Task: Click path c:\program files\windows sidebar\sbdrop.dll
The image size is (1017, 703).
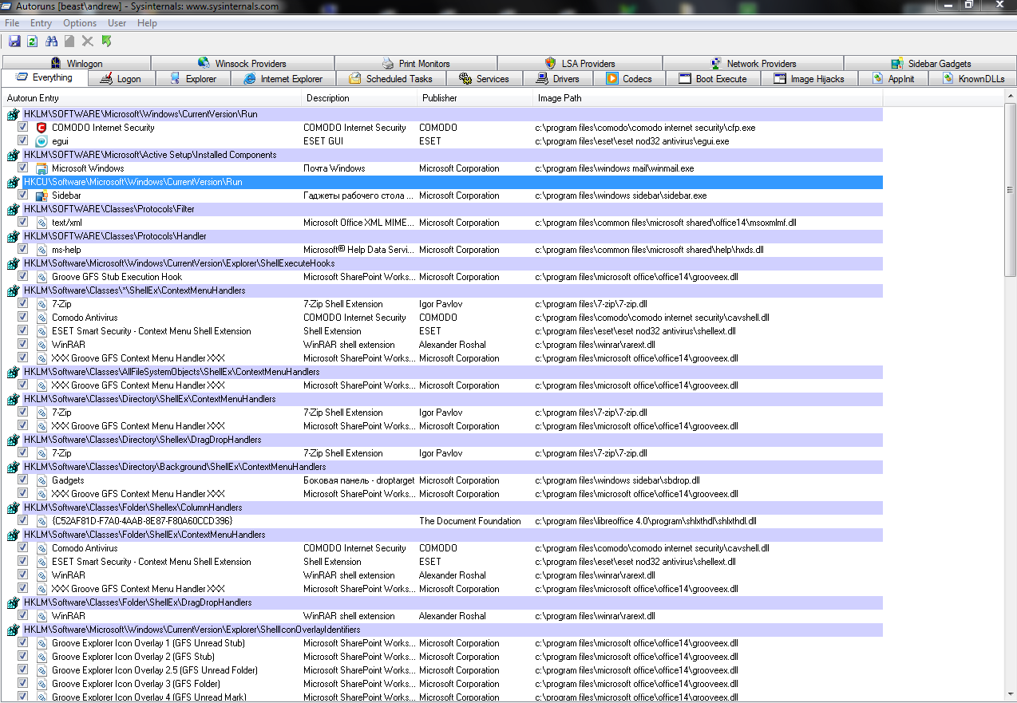Action: tap(617, 480)
